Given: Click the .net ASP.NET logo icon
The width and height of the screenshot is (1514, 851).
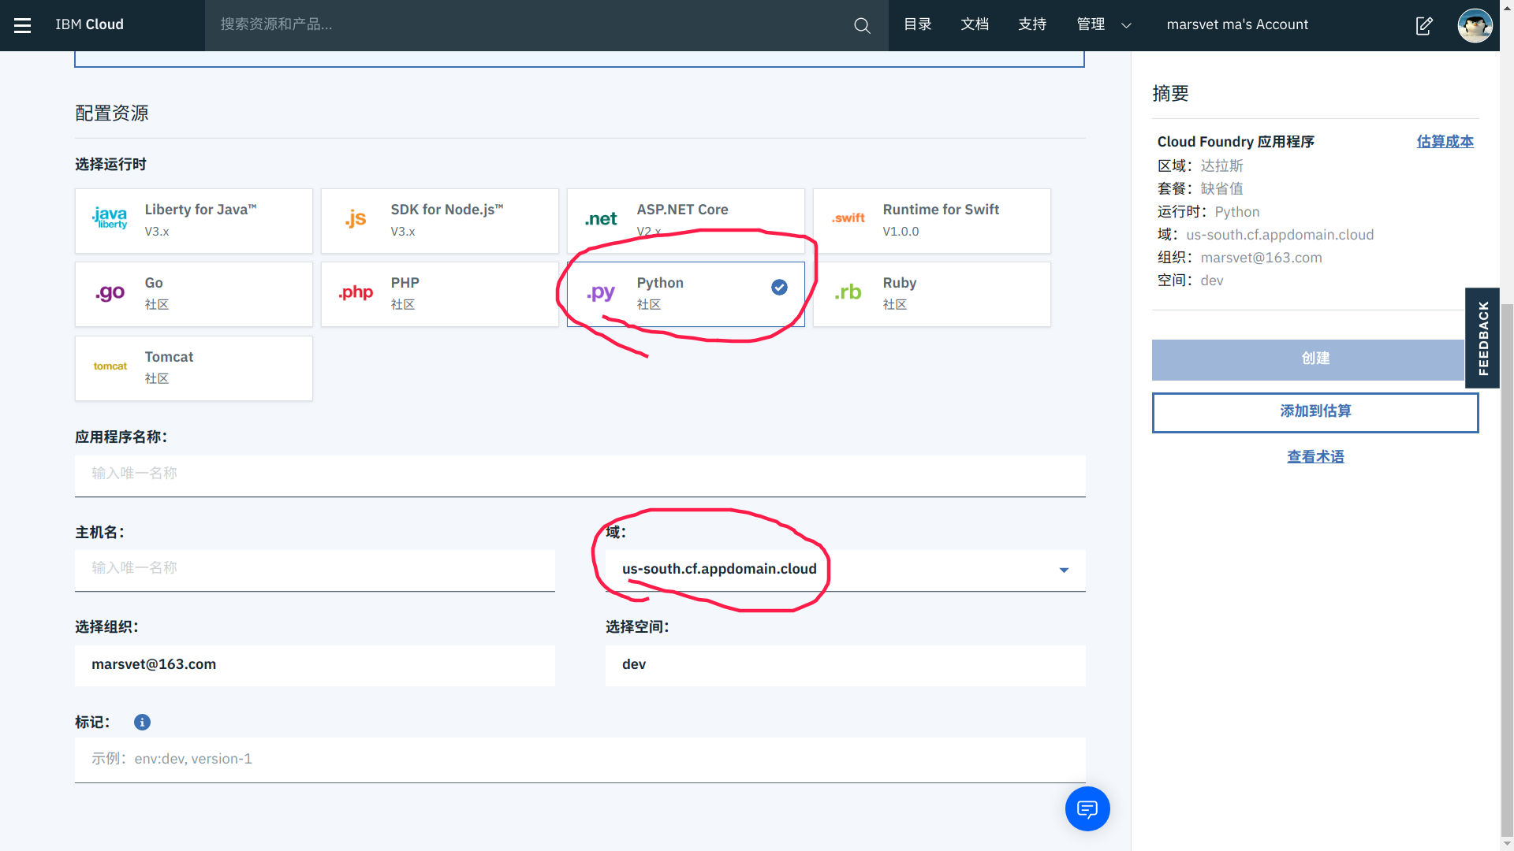Looking at the screenshot, I should tap(601, 219).
